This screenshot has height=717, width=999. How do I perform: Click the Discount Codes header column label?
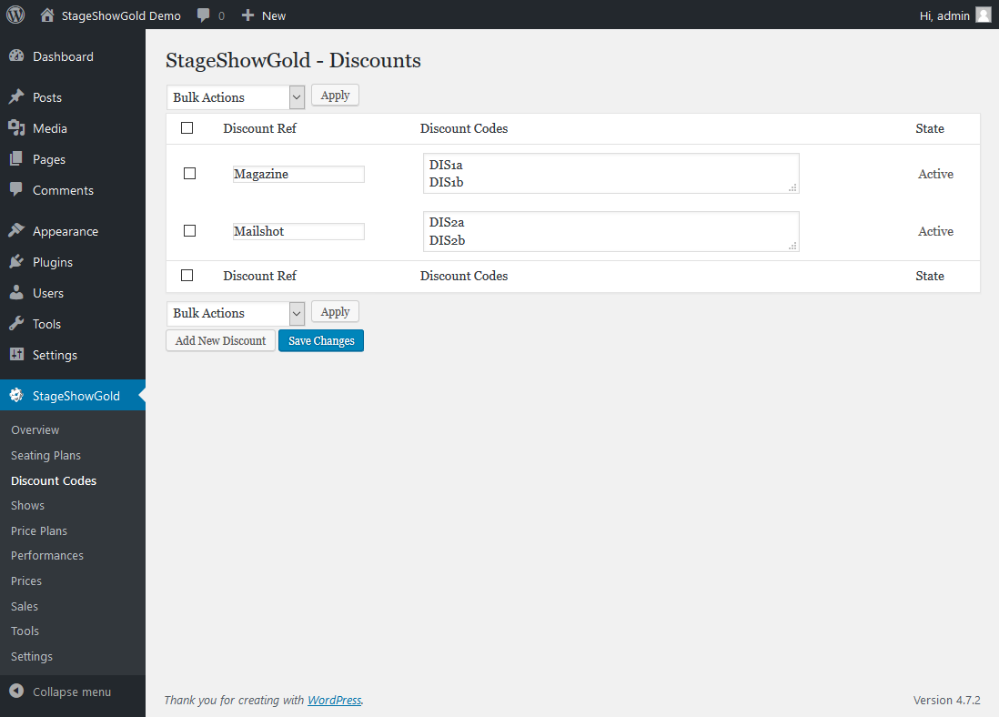[x=464, y=128]
